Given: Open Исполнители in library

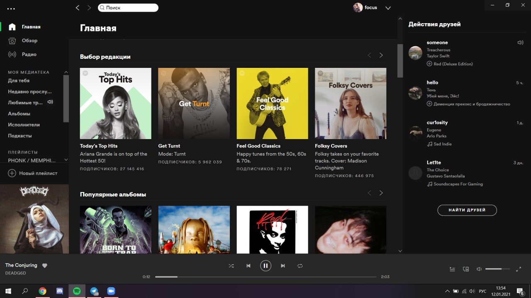Looking at the screenshot, I should coord(24,125).
